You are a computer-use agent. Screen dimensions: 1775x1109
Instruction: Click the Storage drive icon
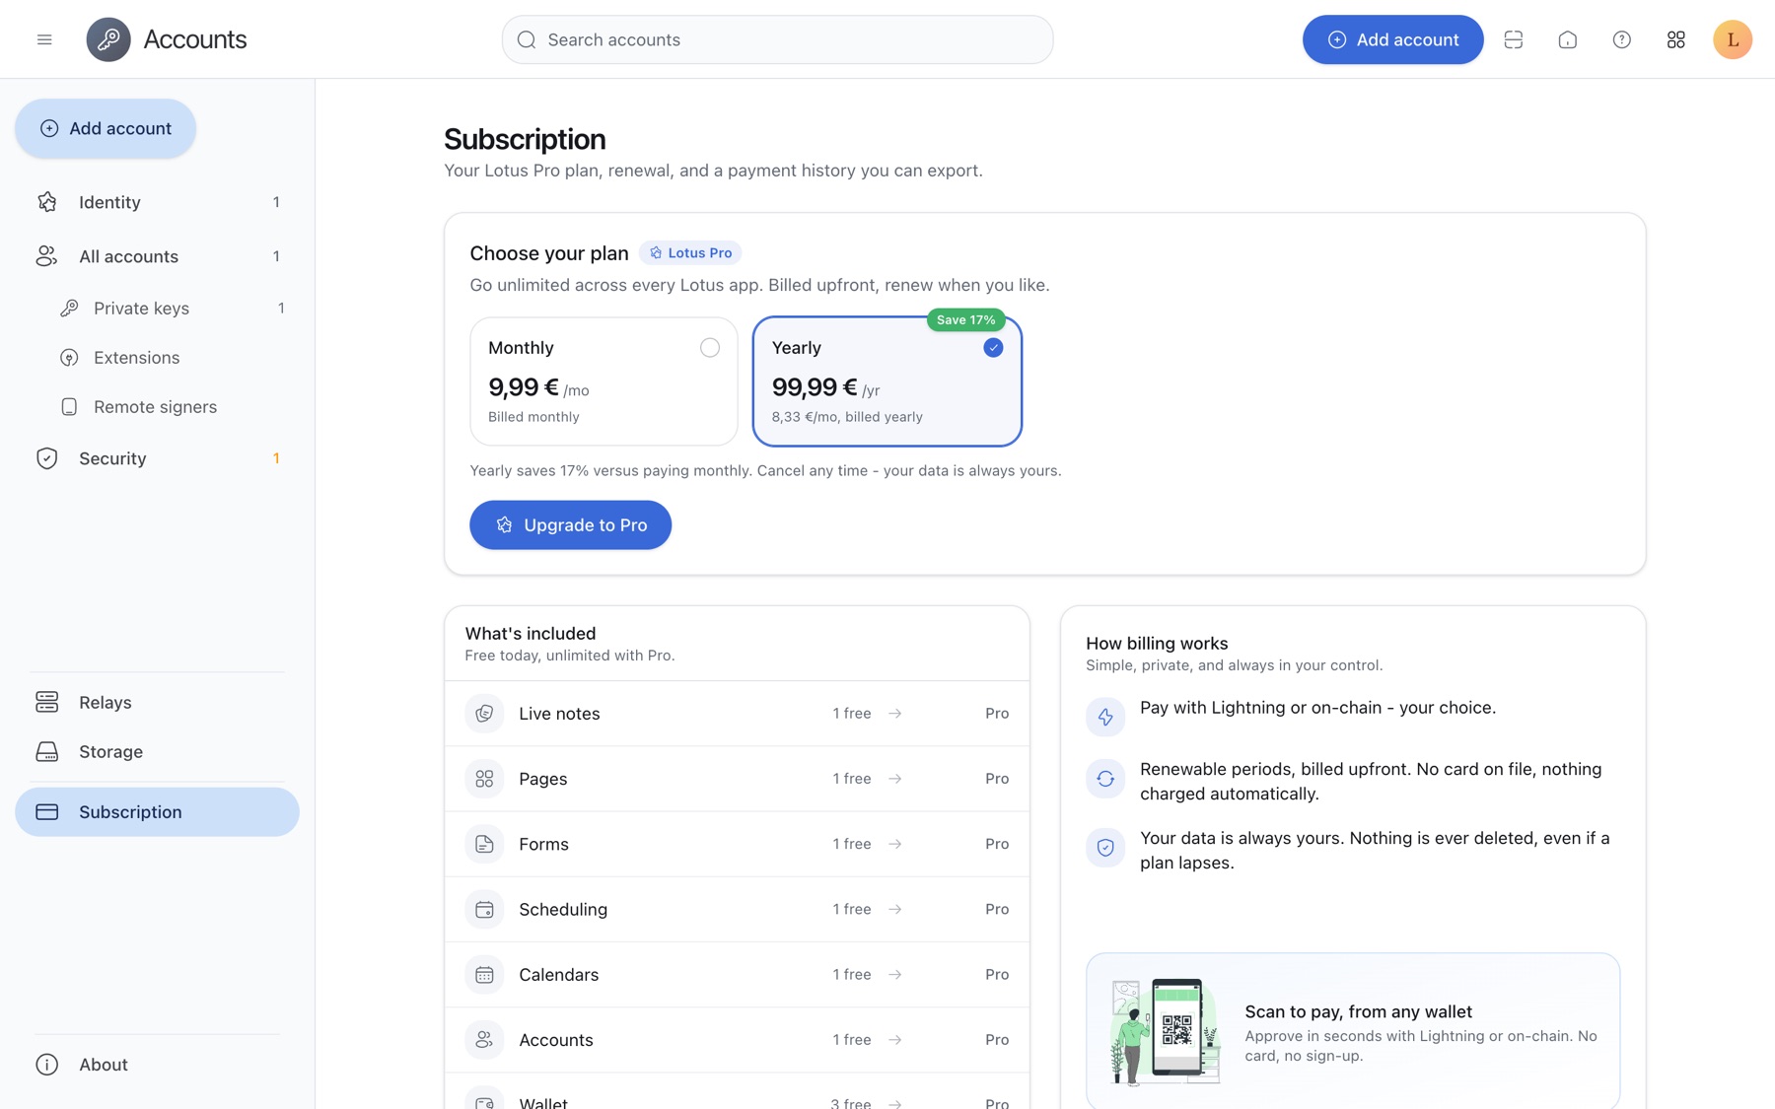pos(46,751)
